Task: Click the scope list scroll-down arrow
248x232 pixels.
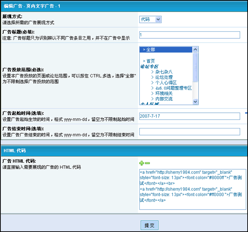Action: pos(196,102)
